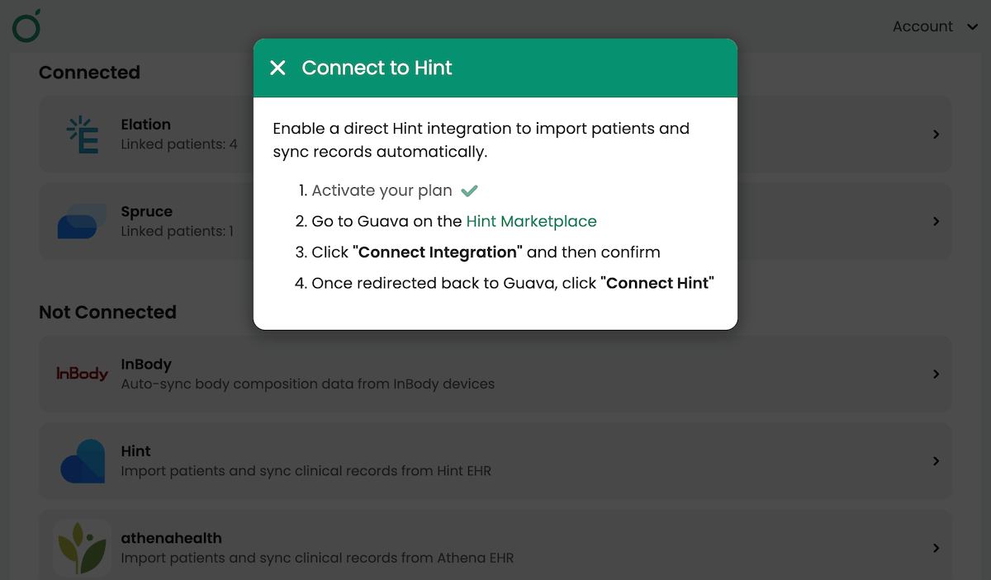Click the "Not Connected" section heading
The height and width of the screenshot is (580, 991).
point(107,312)
